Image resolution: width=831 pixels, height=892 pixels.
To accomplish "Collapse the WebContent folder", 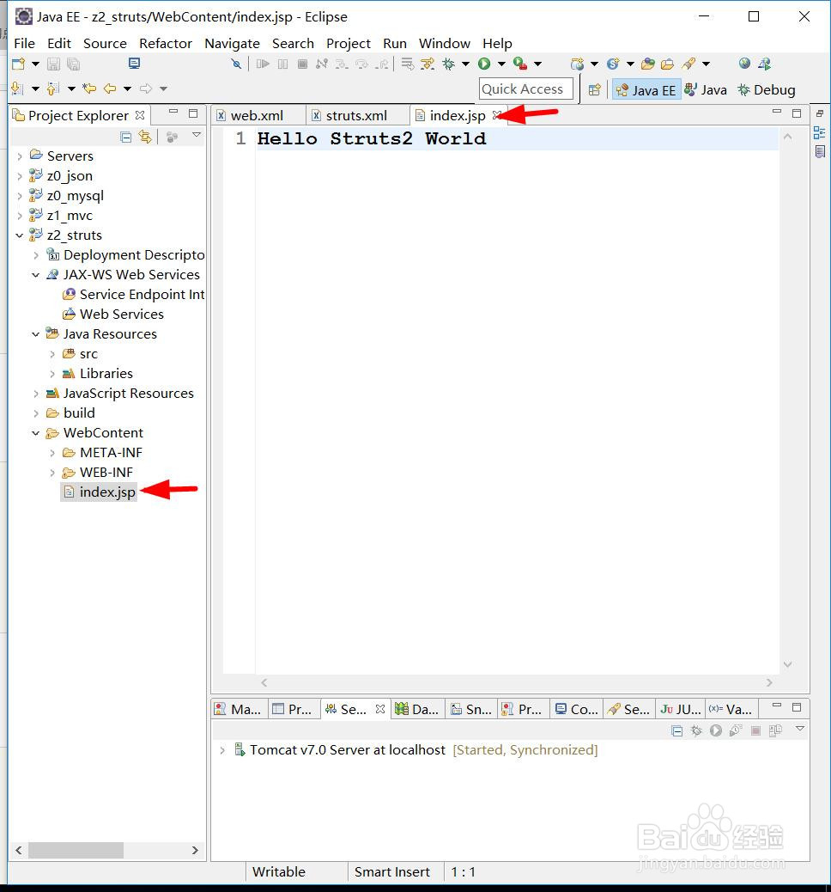I will 36,433.
